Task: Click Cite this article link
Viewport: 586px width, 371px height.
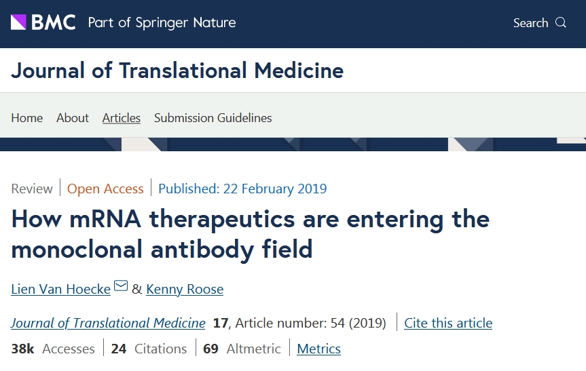Action: (x=448, y=323)
